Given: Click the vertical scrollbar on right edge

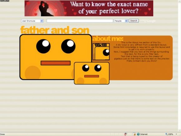Looking at the screenshot, I should click(179, 66).
